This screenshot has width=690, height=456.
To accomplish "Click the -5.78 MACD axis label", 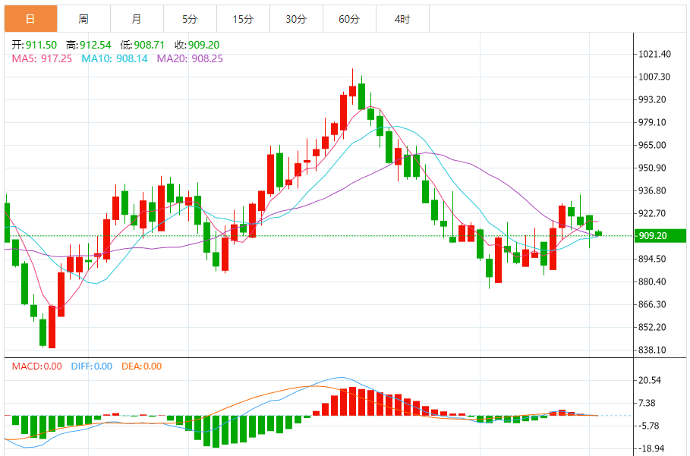I will 648,426.
